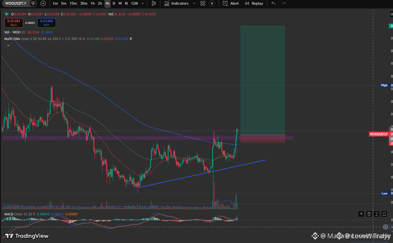Click the WOOUSDT.P price label

[379, 134]
